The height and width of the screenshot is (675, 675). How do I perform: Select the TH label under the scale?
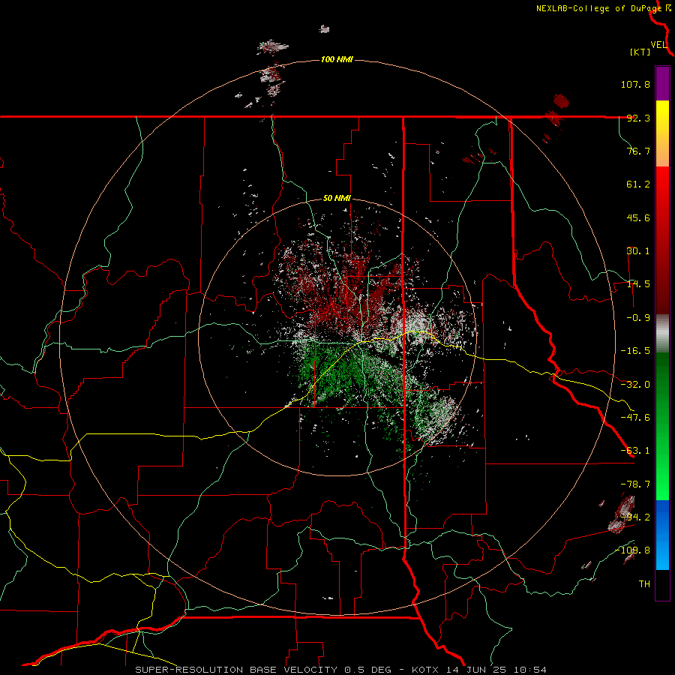(644, 584)
